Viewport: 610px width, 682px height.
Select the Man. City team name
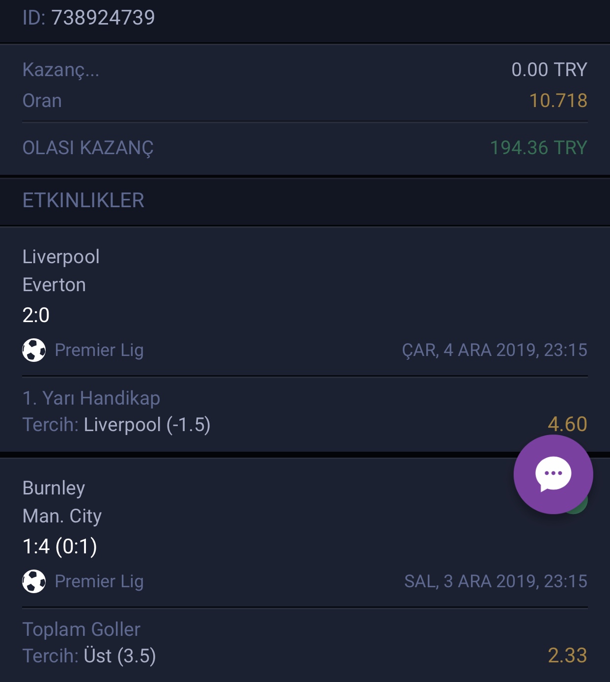(62, 516)
